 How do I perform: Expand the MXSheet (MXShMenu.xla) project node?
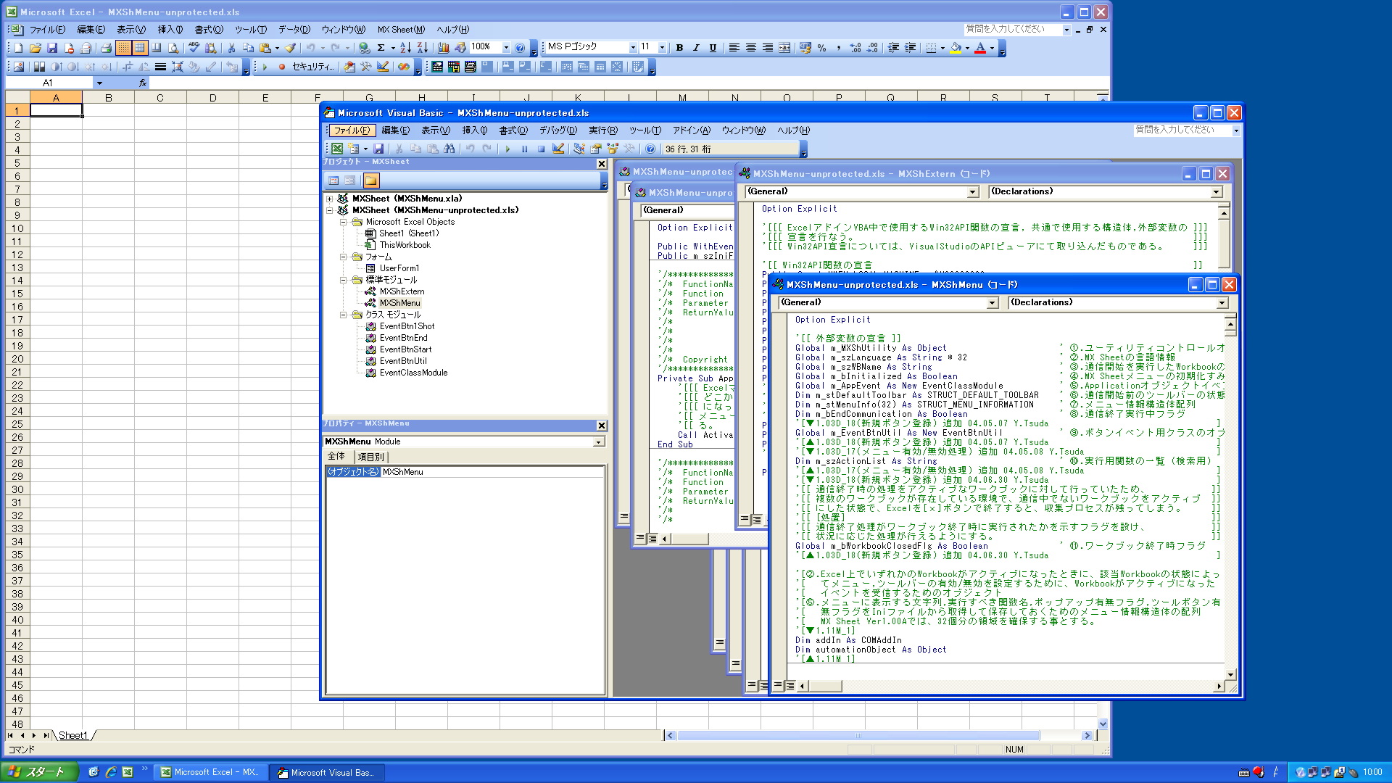pos(330,199)
